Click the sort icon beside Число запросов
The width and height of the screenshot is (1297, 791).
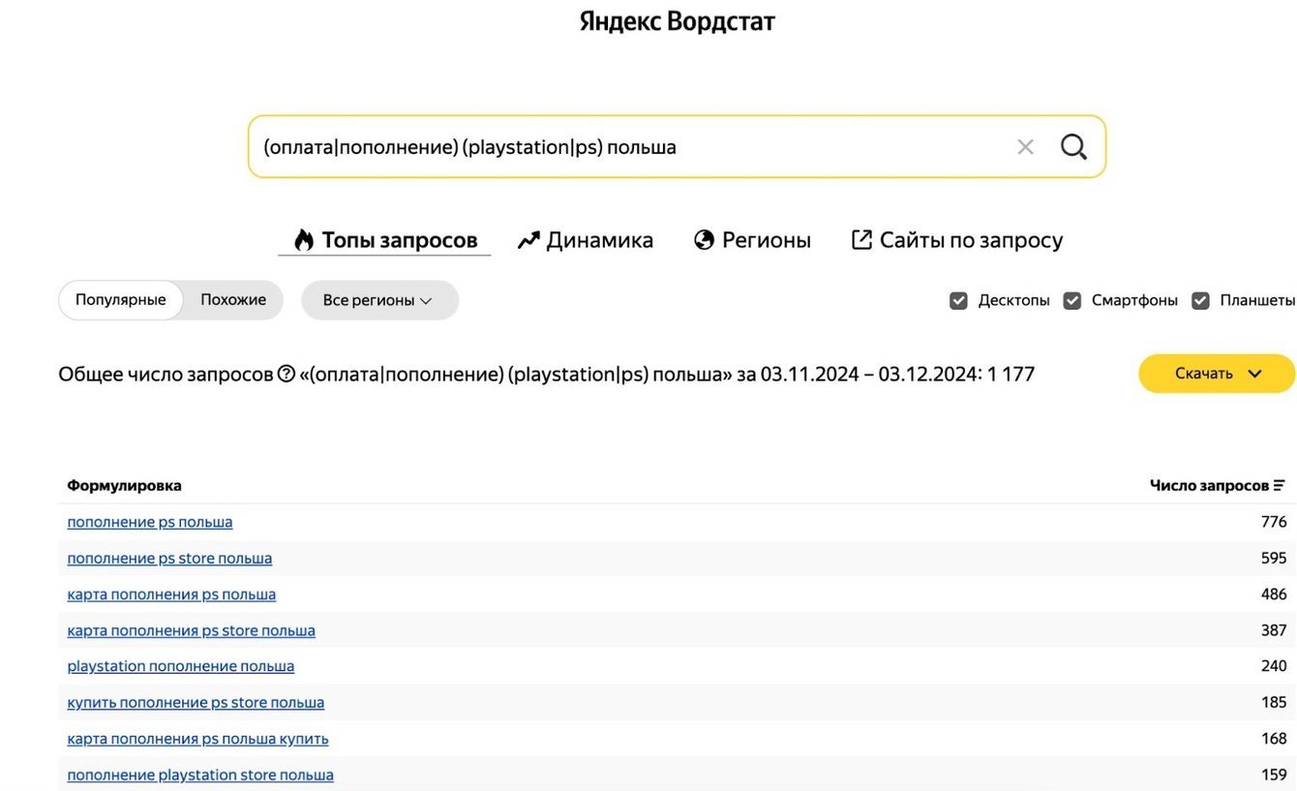(x=1280, y=486)
